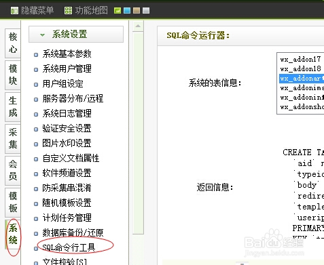
Task: Open 用户组设定
Action: [62, 84]
